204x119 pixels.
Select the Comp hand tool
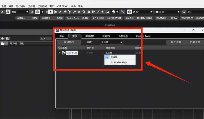tap(89, 12)
